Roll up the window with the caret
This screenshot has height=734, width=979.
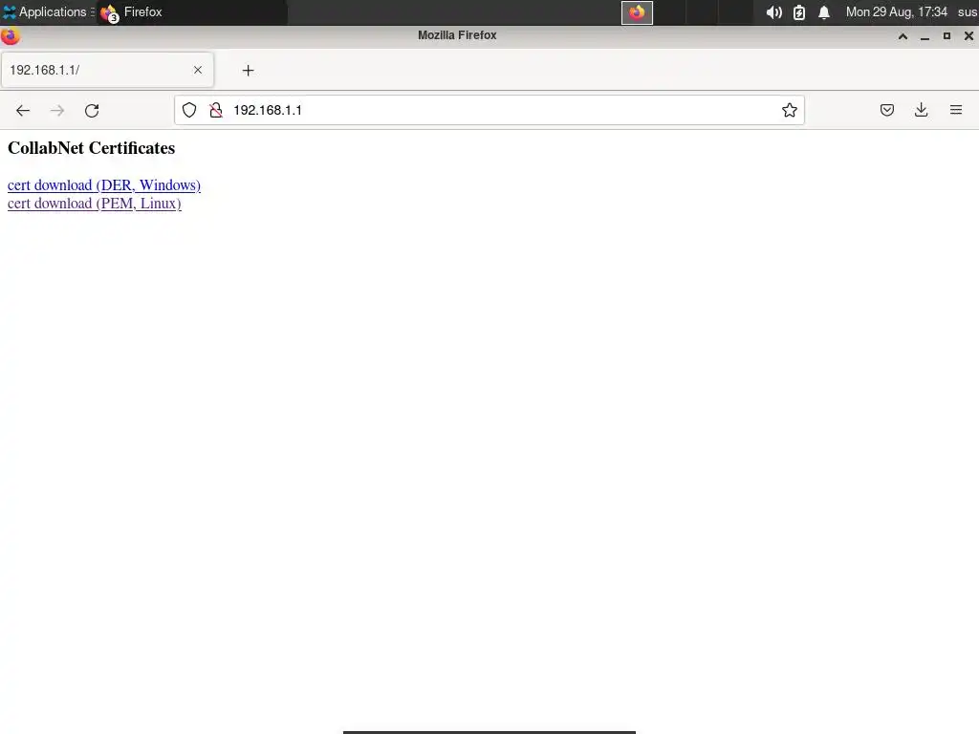[x=903, y=36]
